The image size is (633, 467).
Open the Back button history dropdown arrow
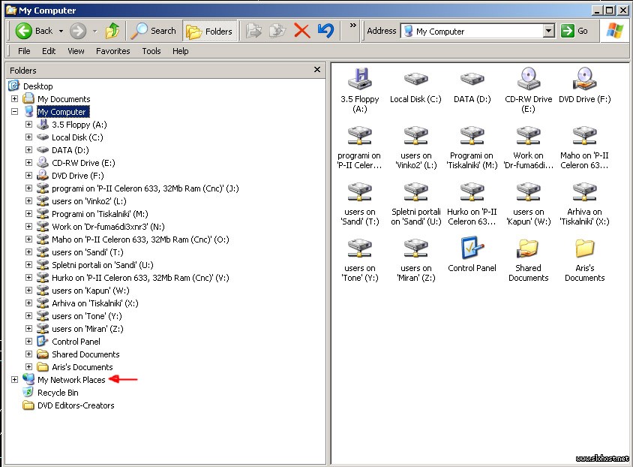coord(61,31)
